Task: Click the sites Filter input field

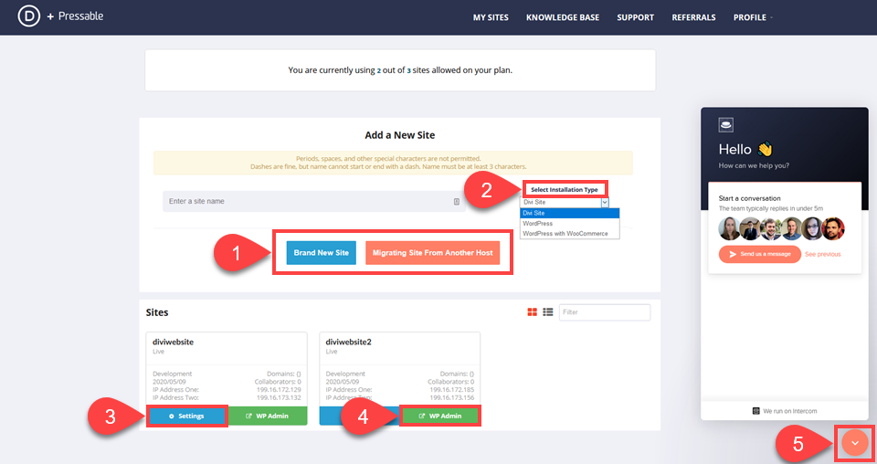Action: [x=605, y=312]
